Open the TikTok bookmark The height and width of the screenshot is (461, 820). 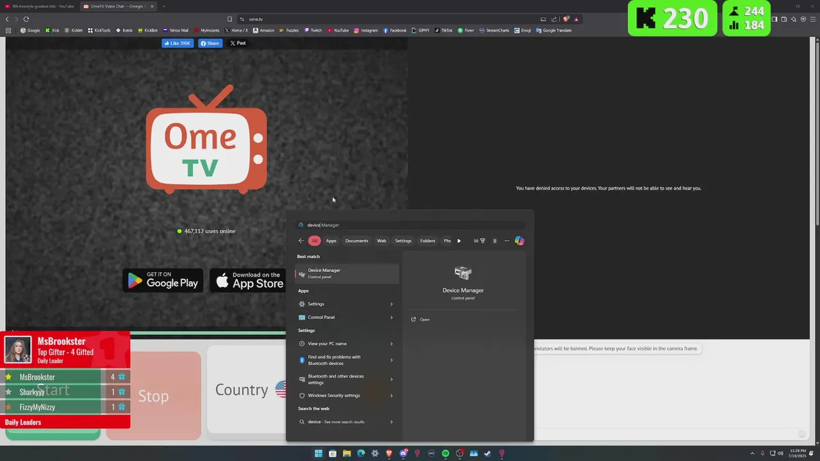click(443, 30)
